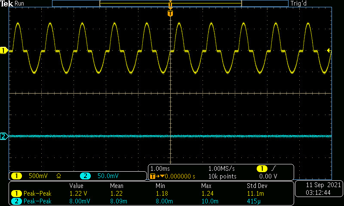
Task: Click the Trig'd trigger status
Action: click(298, 4)
